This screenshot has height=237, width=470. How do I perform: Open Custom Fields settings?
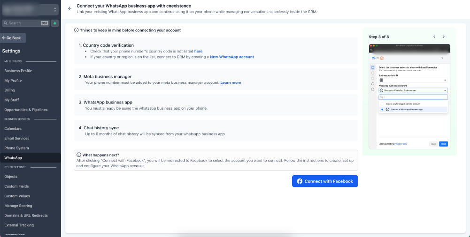[16, 186]
